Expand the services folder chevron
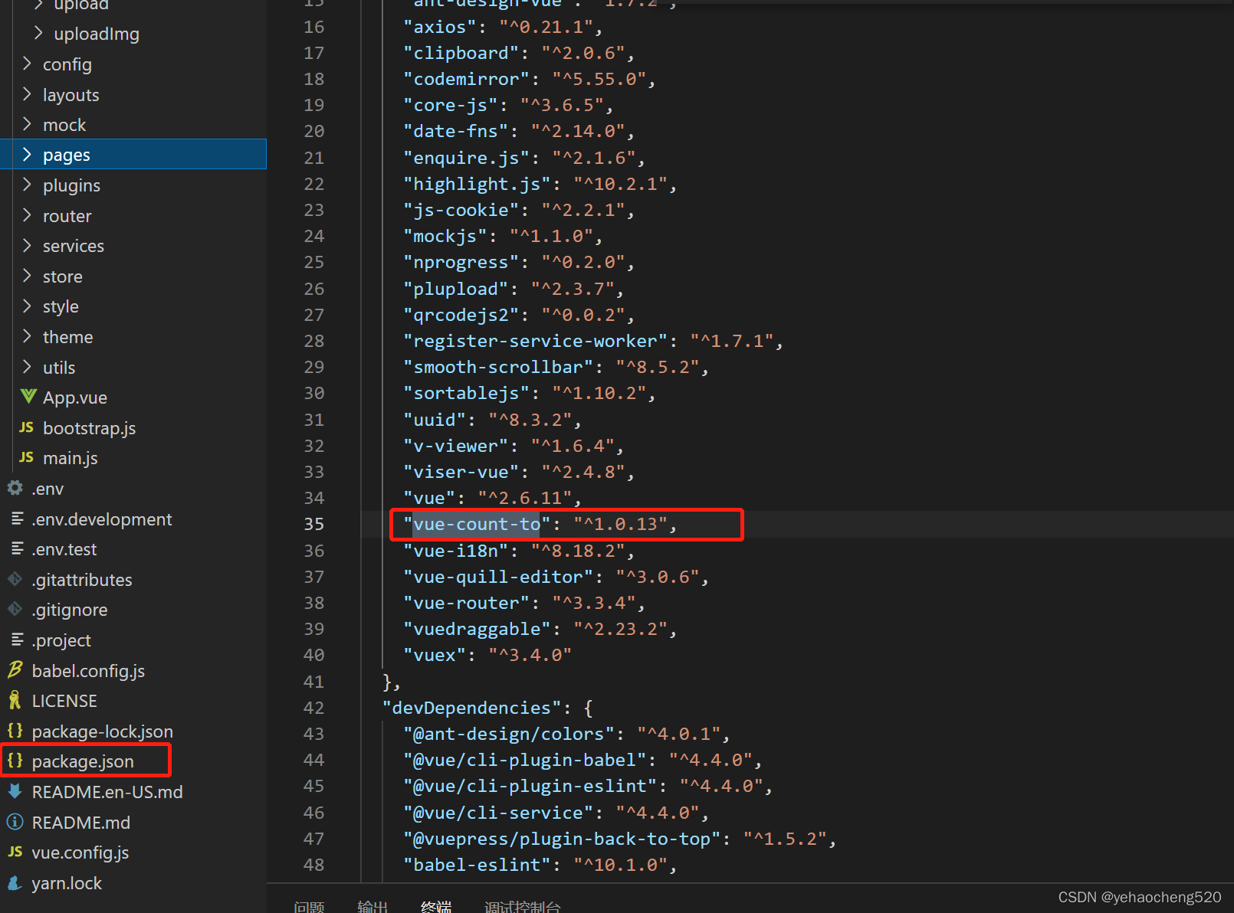This screenshot has height=913, width=1234. 28,245
